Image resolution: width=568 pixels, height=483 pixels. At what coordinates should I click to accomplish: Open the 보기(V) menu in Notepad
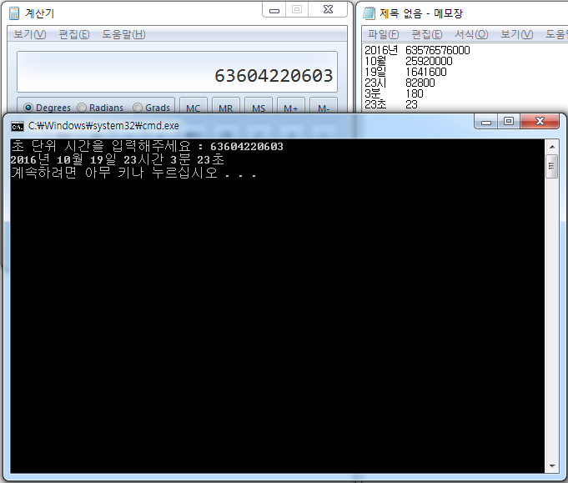click(516, 34)
